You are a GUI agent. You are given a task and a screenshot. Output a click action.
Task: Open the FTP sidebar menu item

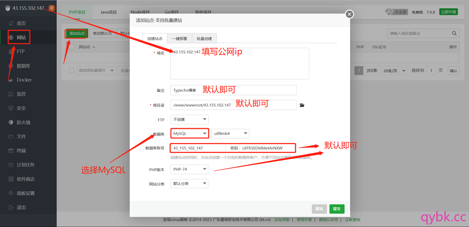(28, 52)
